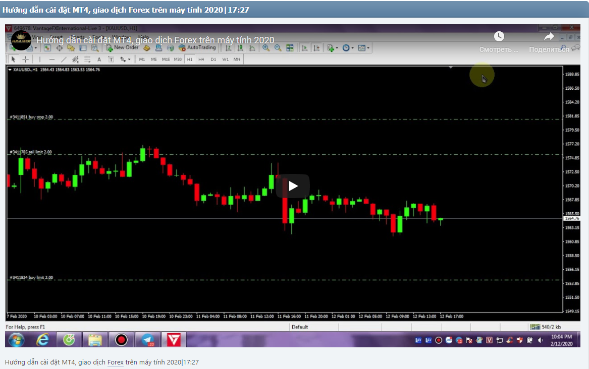Image resolution: width=589 pixels, height=369 pixels.
Task: Switch chart to M15 timeframe
Action: point(166,59)
